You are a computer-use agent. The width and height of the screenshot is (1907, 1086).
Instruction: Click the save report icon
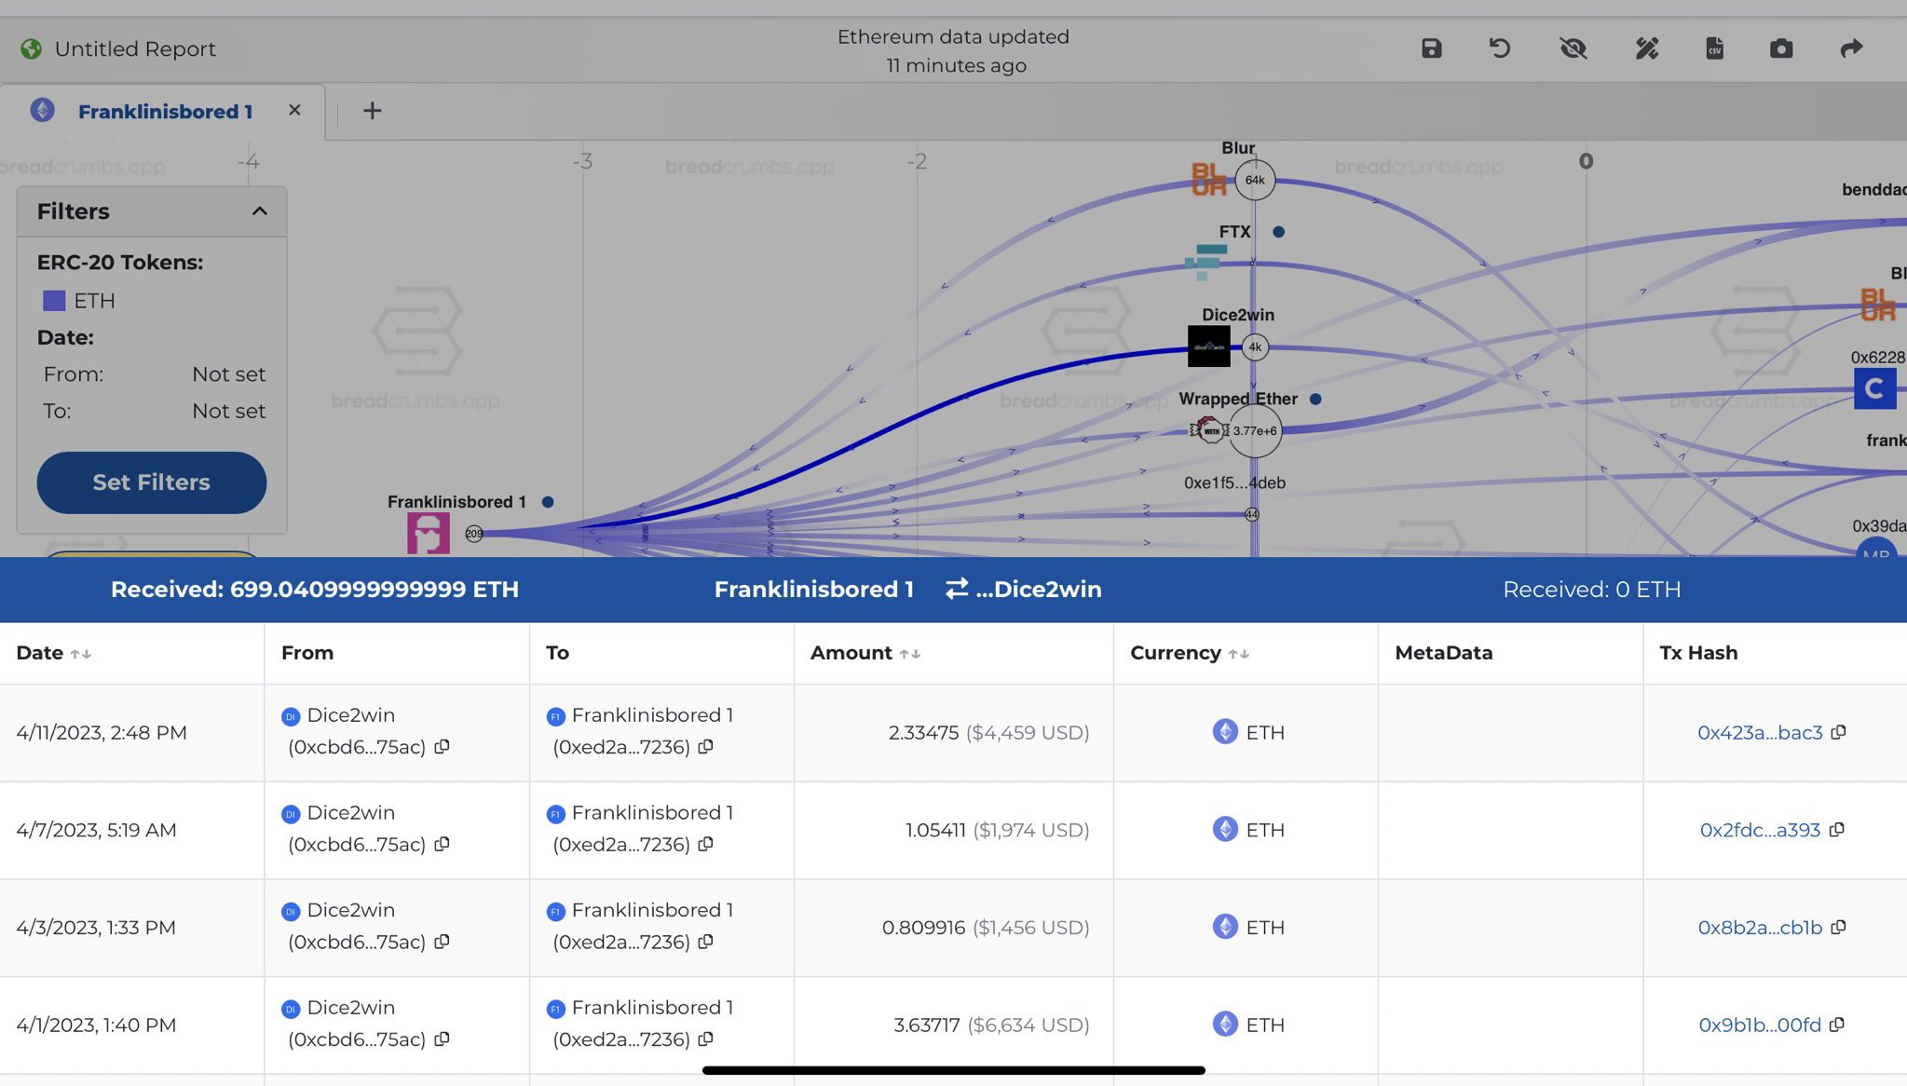(1431, 48)
